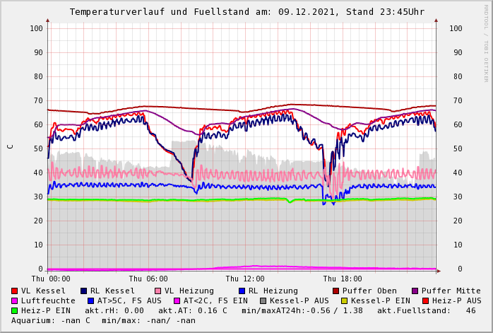Click the purple Puffer Mitte legend swatch
This screenshot has width=493, height=333.
pyautogui.click(x=415, y=291)
